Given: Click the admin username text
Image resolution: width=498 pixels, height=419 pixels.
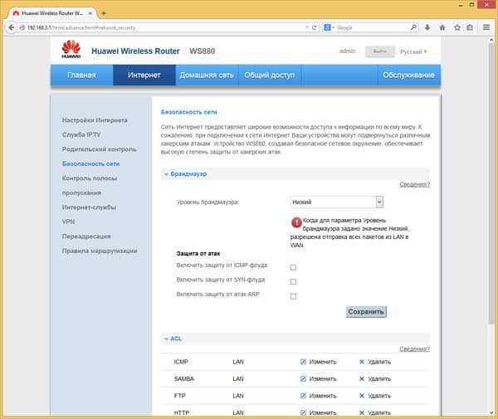Looking at the screenshot, I should [347, 51].
